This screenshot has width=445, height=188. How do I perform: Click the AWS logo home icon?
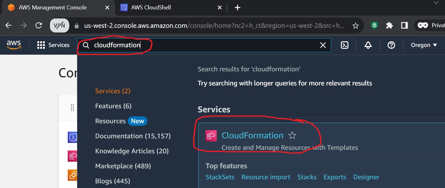[13, 45]
